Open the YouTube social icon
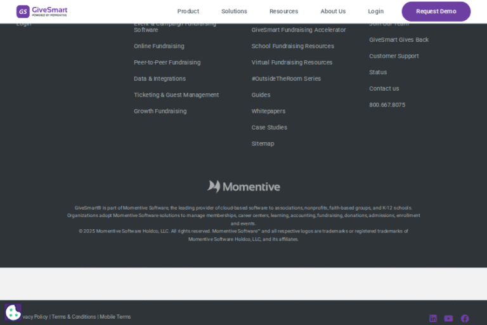This screenshot has width=487, height=325. point(449,319)
